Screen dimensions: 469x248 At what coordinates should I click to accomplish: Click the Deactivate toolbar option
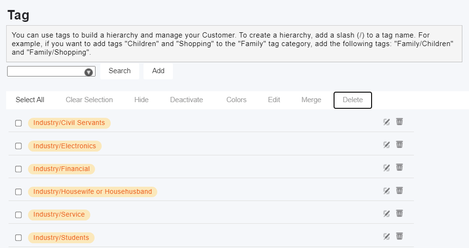(x=187, y=100)
